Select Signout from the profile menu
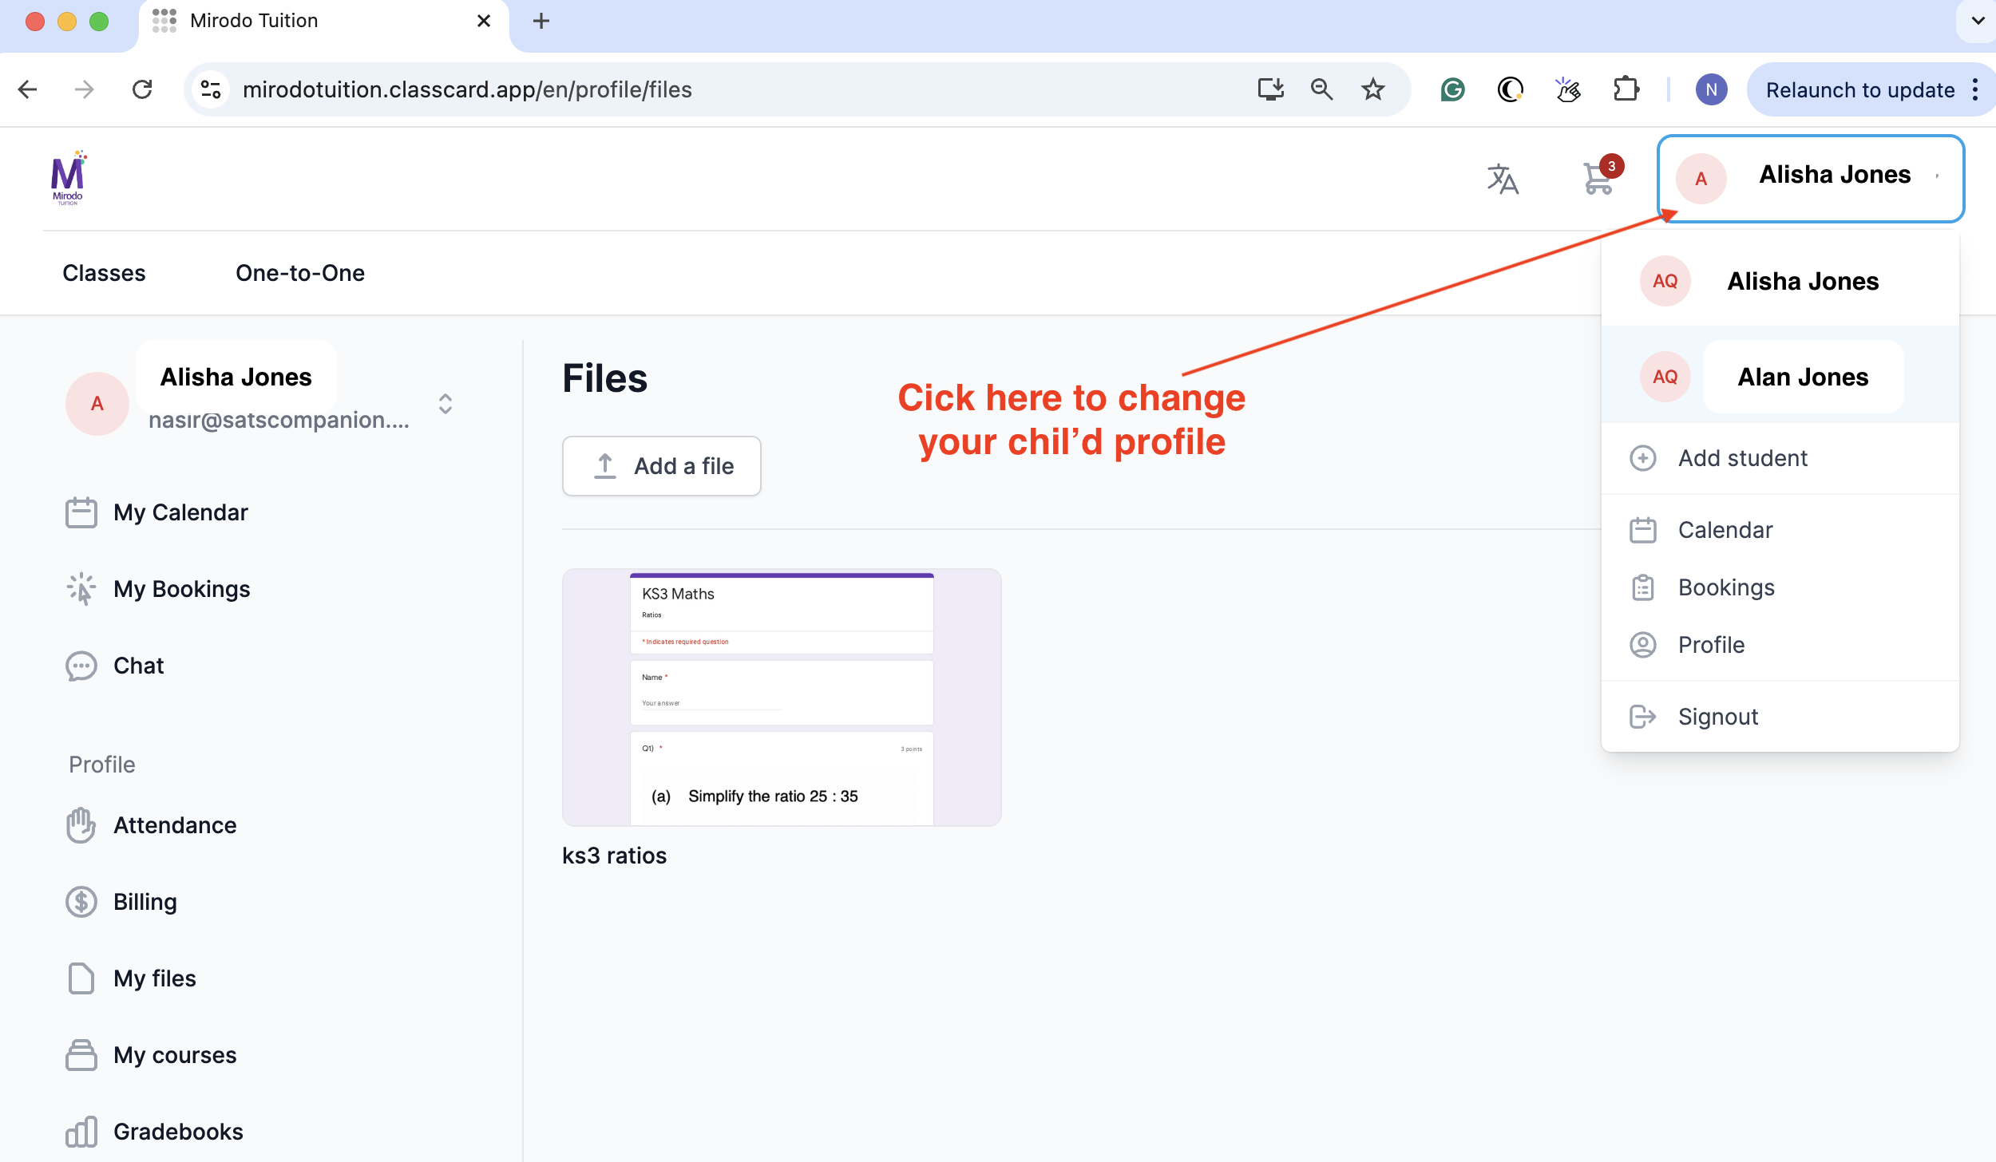 [1717, 717]
